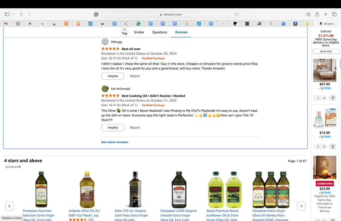
Task: Switch to the black A square tab
Action: tap(295, 24)
